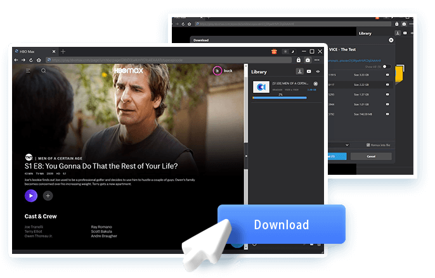
Task: Select cast member Andre Braugher
Action: (x=104, y=236)
